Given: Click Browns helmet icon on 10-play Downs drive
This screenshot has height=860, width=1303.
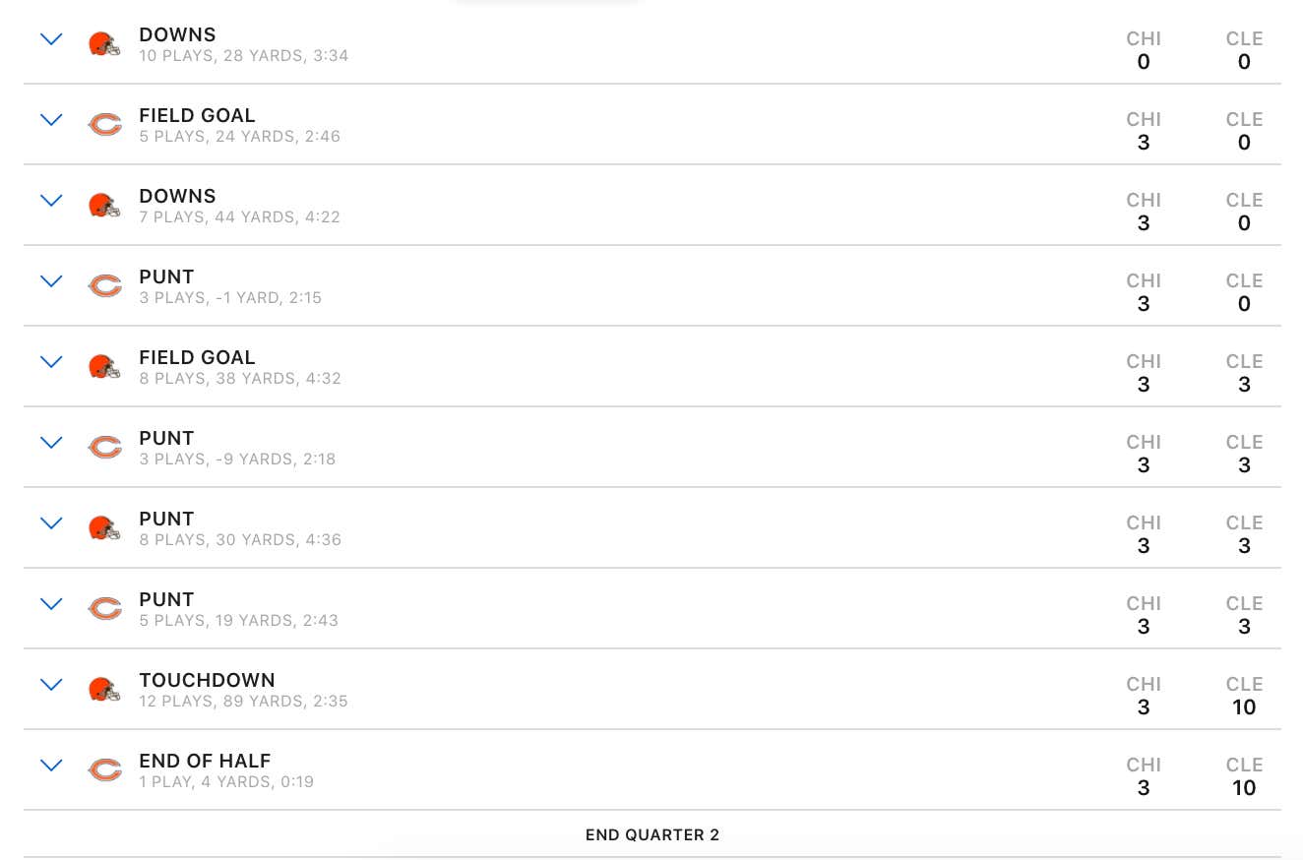Looking at the screenshot, I should coord(104,44).
